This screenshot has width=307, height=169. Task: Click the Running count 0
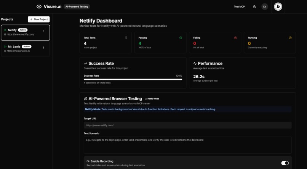point(249,43)
